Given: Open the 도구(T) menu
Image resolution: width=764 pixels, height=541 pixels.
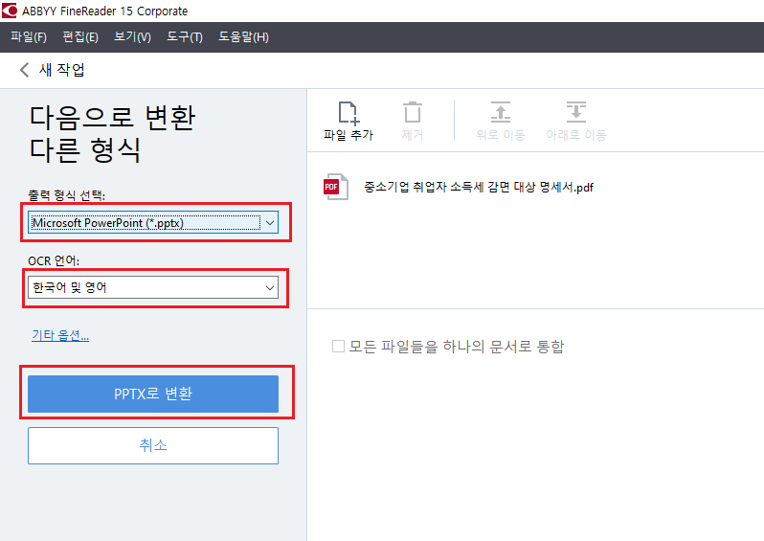Looking at the screenshot, I should [185, 37].
